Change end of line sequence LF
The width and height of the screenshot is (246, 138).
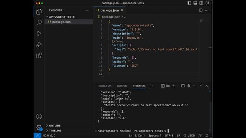(x=178, y=135)
